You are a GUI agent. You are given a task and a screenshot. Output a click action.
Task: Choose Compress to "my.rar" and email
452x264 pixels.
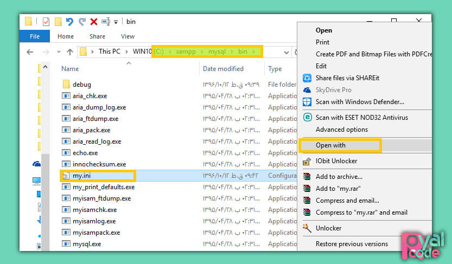tap(361, 213)
